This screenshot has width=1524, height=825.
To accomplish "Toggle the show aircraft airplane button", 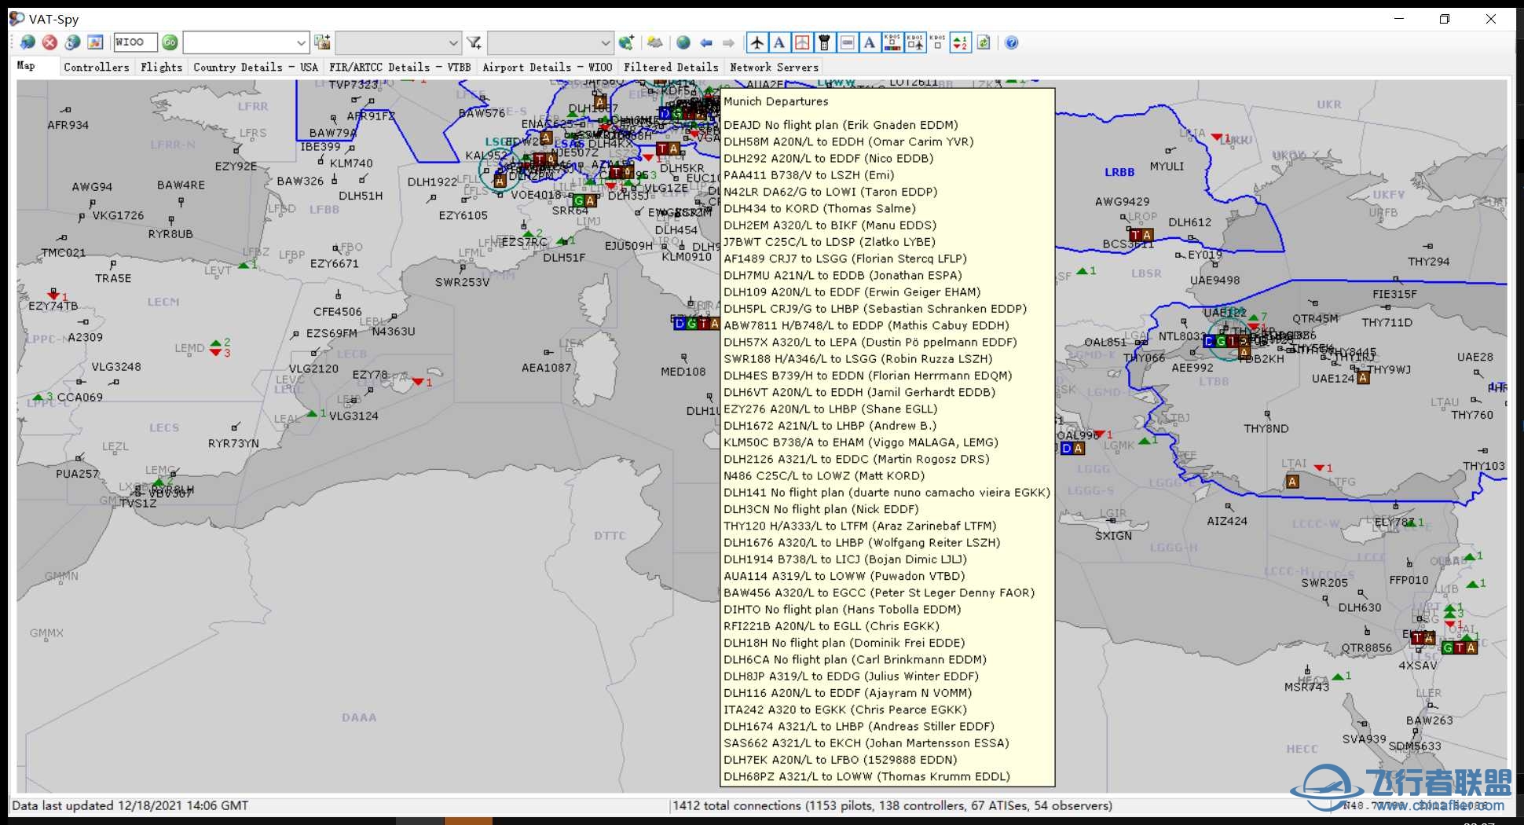I will (x=757, y=42).
